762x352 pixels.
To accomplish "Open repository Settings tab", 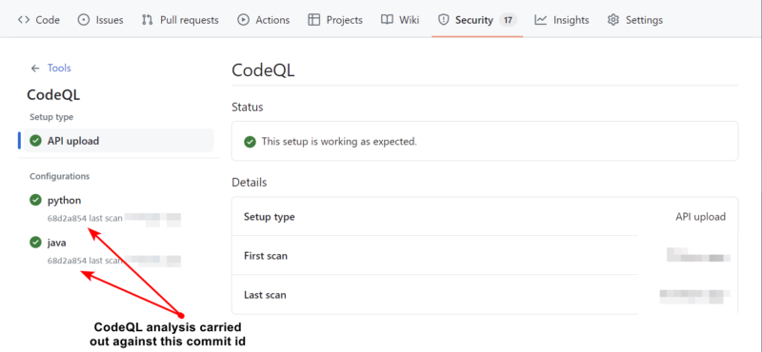I will (634, 20).
